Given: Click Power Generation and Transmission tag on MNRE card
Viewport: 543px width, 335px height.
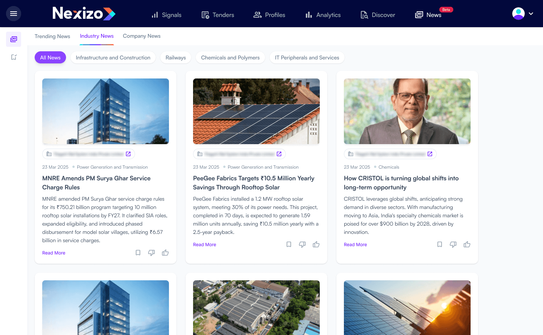Looking at the screenshot, I should [x=112, y=167].
